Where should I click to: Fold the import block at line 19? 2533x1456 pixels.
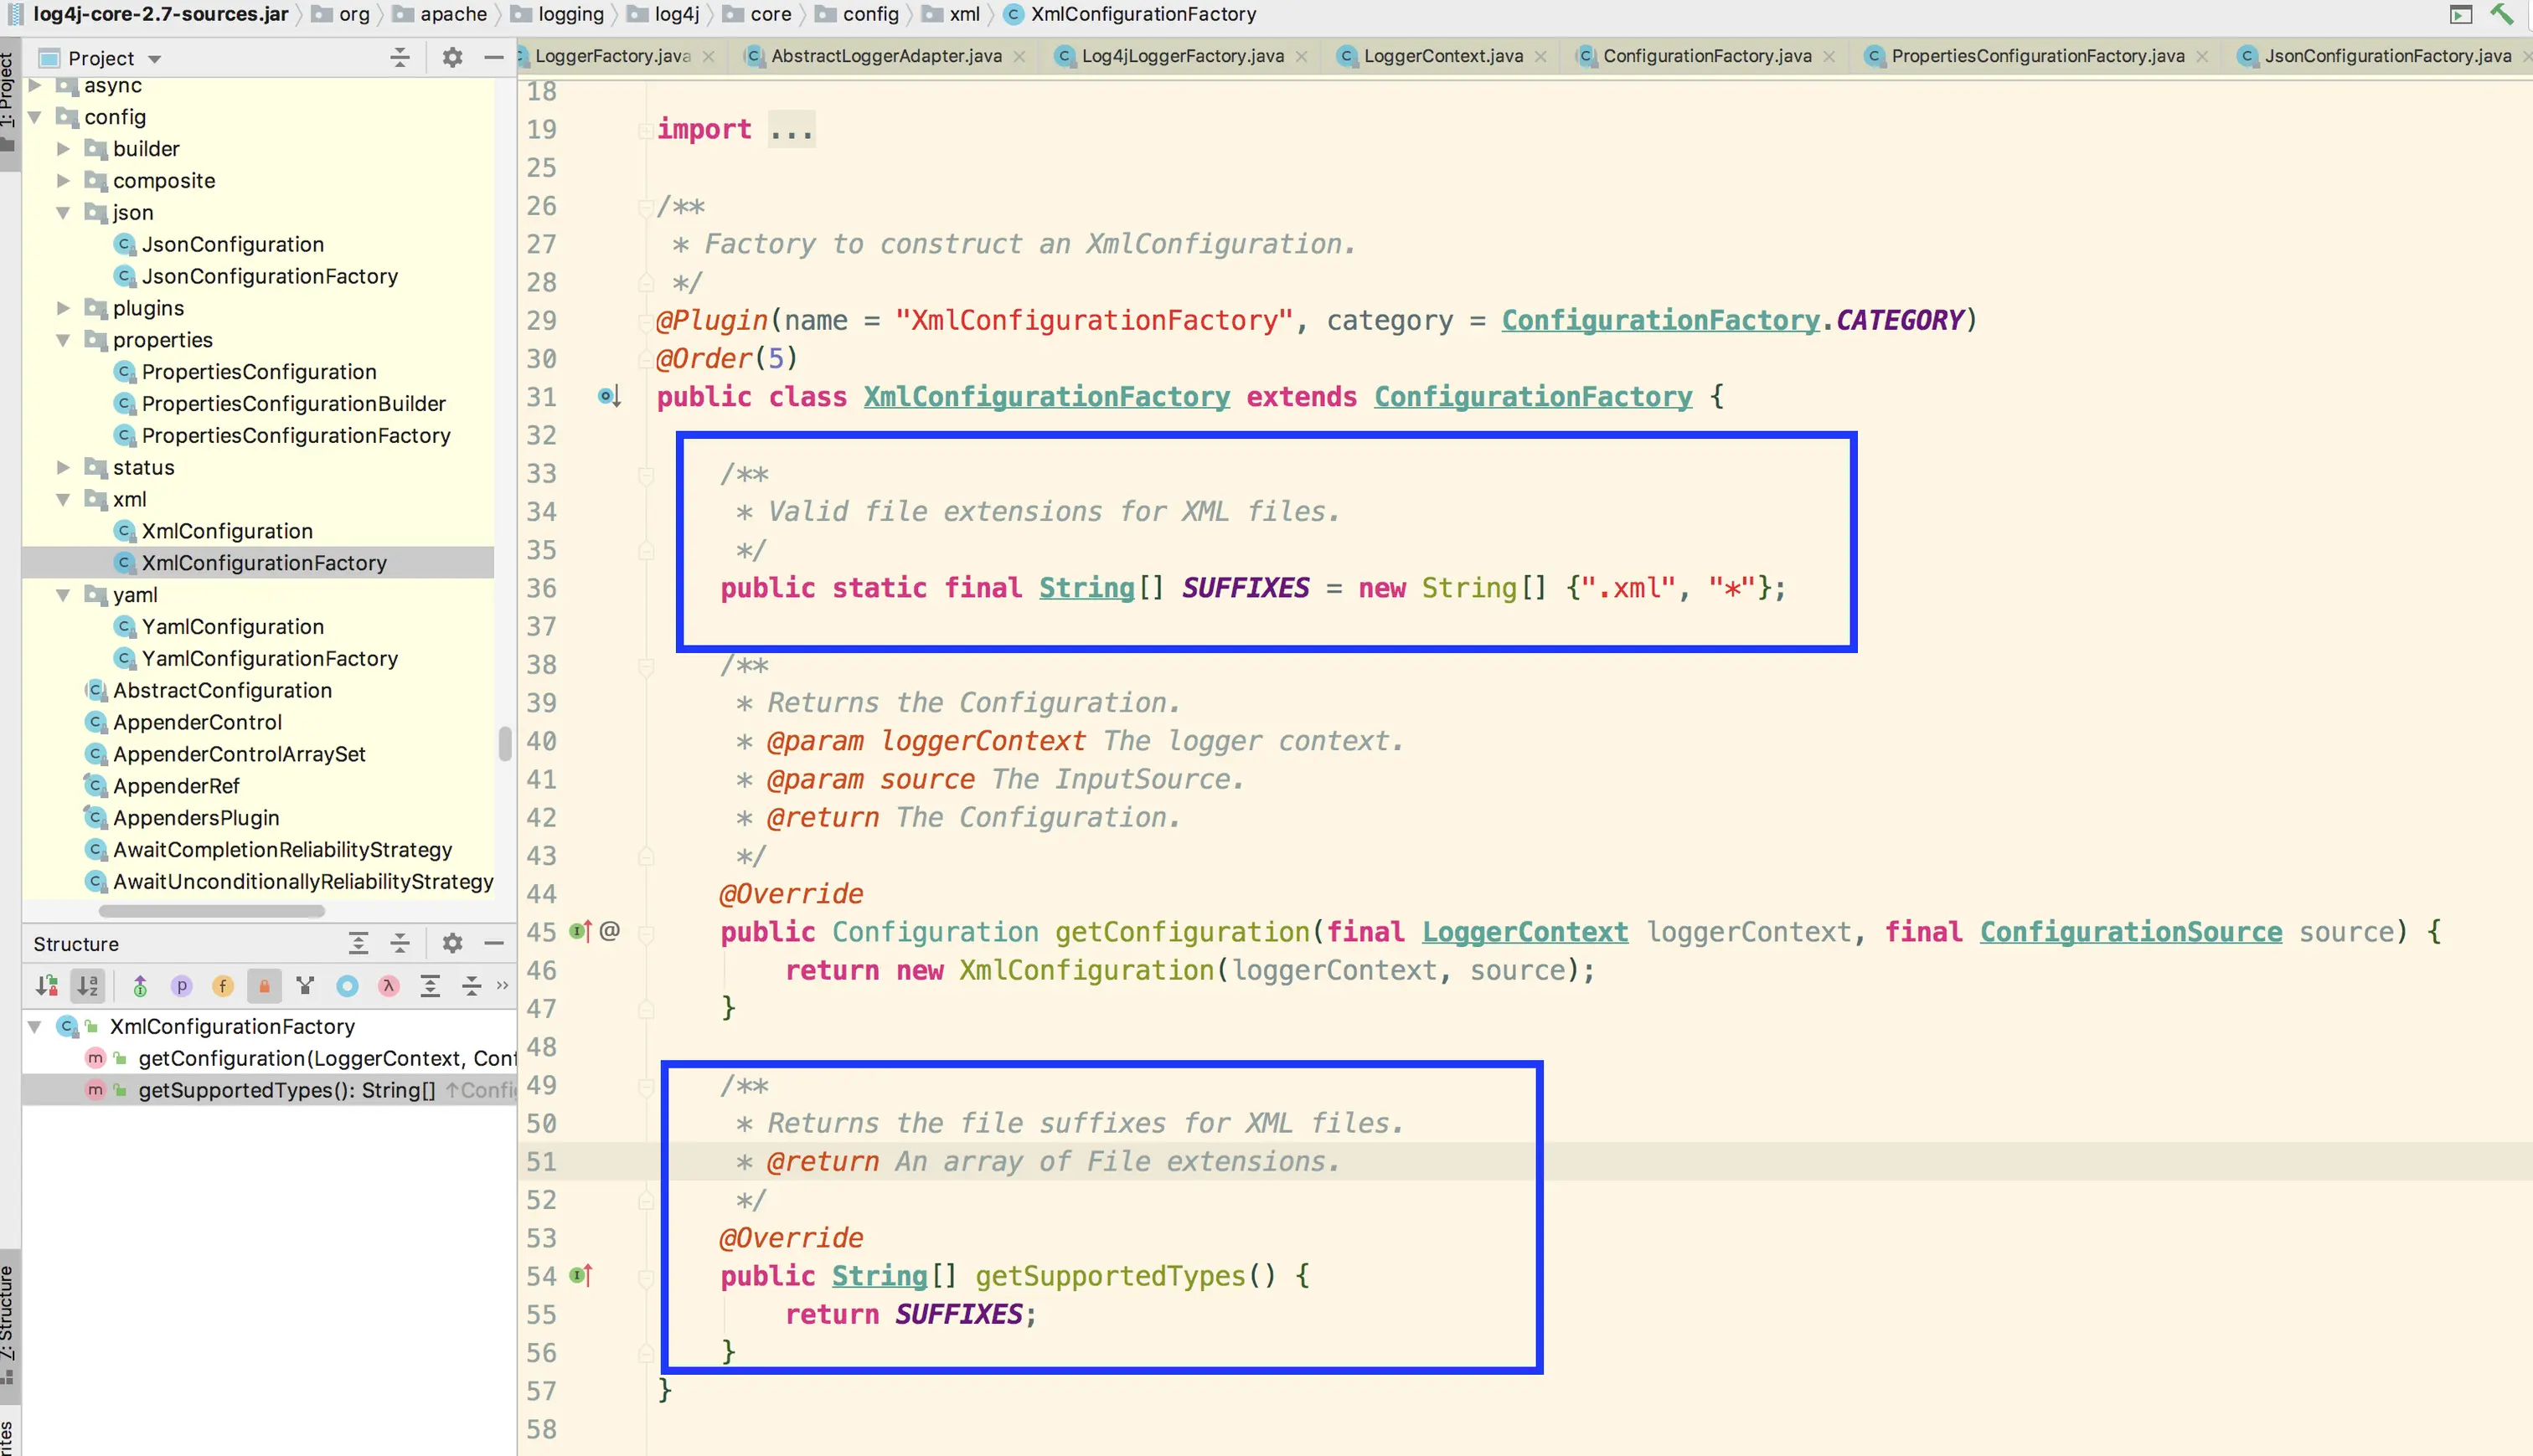[647, 129]
